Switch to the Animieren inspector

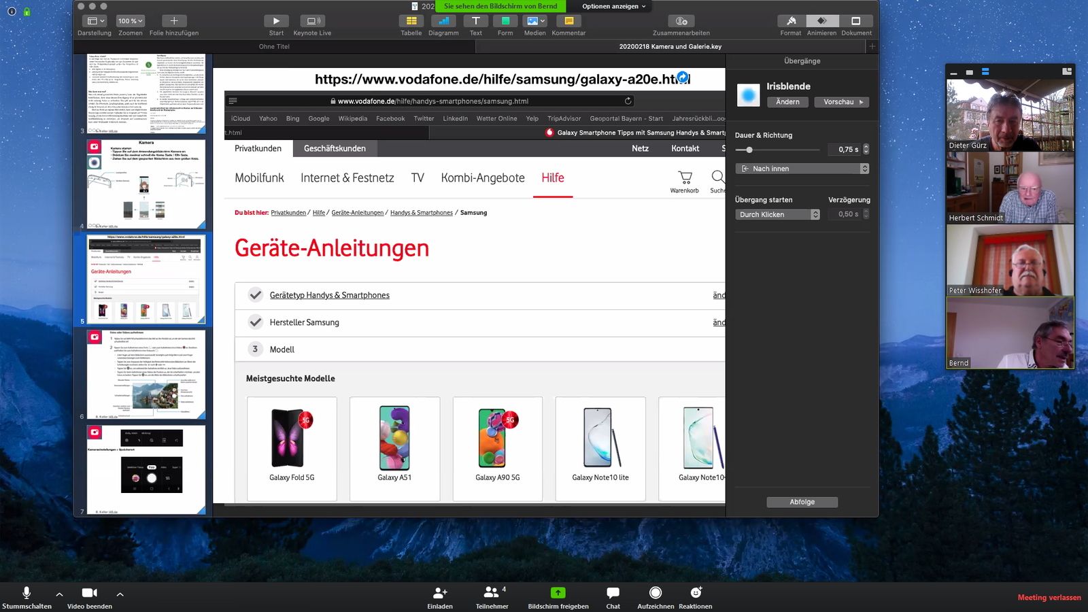tap(821, 21)
